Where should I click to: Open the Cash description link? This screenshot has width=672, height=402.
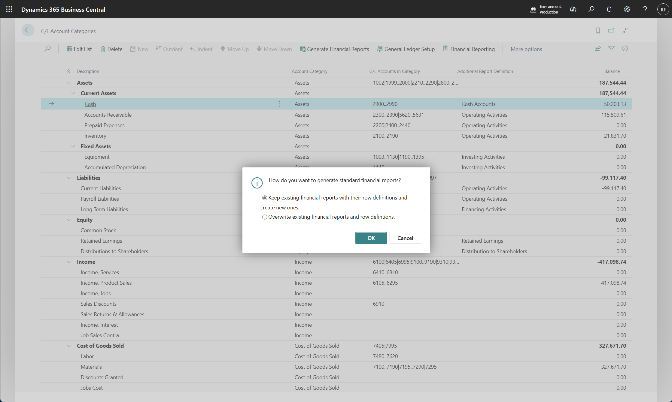click(x=90, y=104)
